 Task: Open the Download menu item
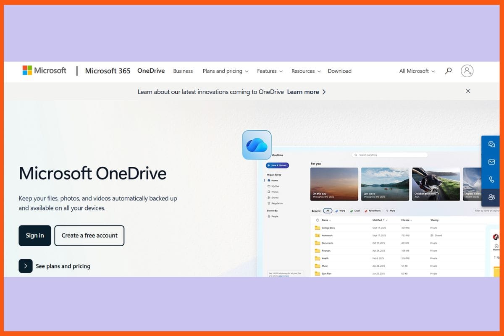(339, 71)
